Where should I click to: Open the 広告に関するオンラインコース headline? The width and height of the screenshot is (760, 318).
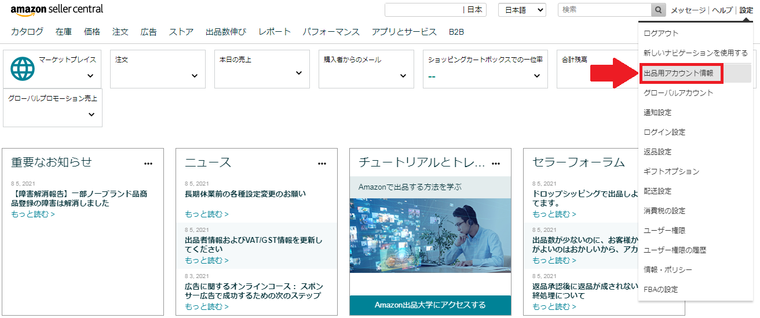point(254,291)
